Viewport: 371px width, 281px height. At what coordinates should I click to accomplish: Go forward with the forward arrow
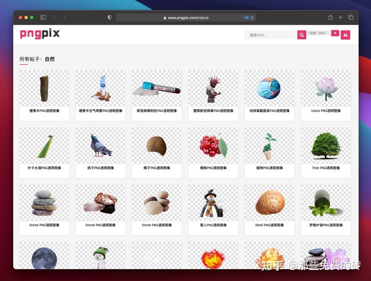[64, 17]
